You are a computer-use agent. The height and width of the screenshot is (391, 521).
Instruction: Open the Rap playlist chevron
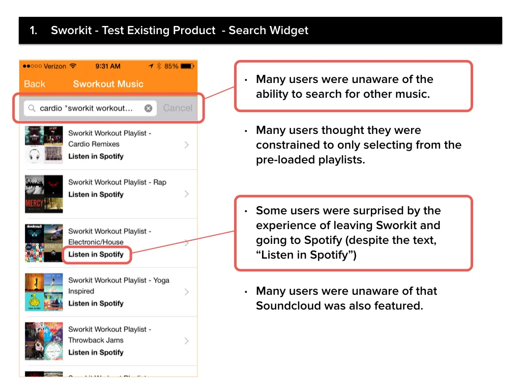tap(187, 194)
